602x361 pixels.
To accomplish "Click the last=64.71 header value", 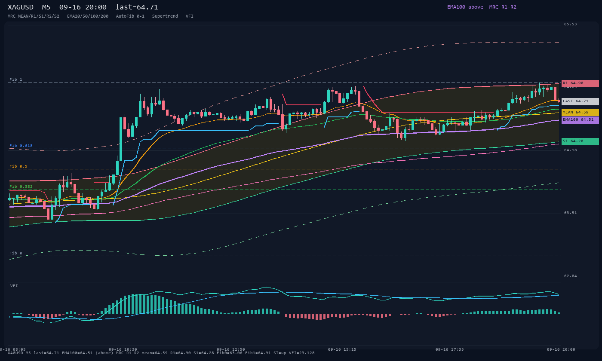I will pyautogui.click(x=137, y=7).
